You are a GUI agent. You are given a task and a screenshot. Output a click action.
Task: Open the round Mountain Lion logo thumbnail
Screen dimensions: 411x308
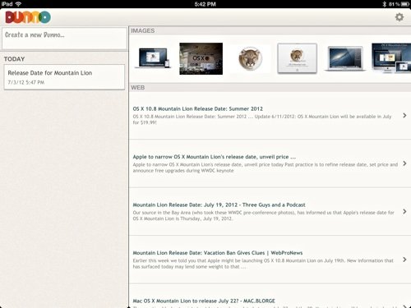(x=250, y=58)
